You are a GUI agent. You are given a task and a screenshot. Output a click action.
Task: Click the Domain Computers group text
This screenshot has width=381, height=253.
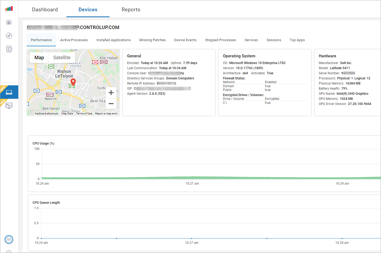pyautogui.click(x=180, y=78)
